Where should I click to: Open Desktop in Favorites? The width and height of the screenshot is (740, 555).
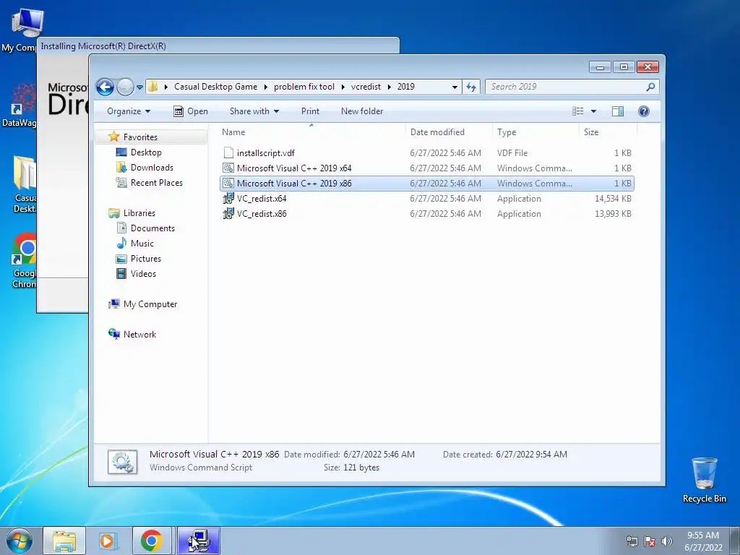tap(139, 152)
